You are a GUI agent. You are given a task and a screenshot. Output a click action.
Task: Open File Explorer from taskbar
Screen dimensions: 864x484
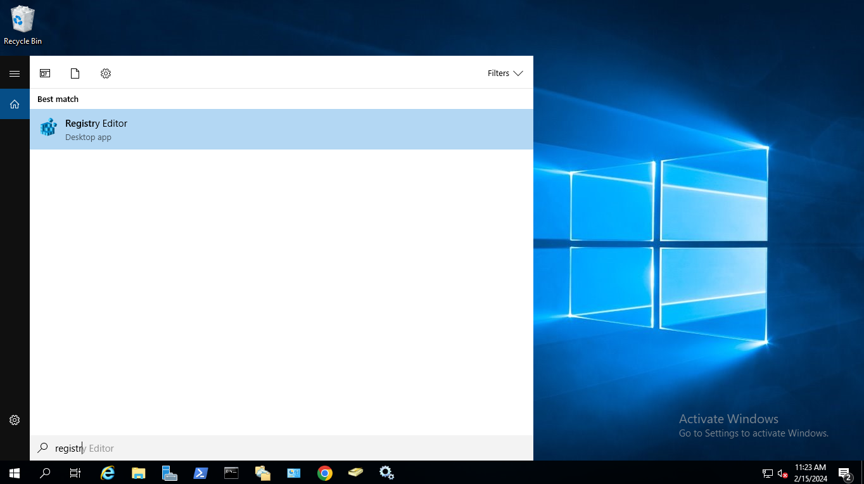click(x=139, y=473)
